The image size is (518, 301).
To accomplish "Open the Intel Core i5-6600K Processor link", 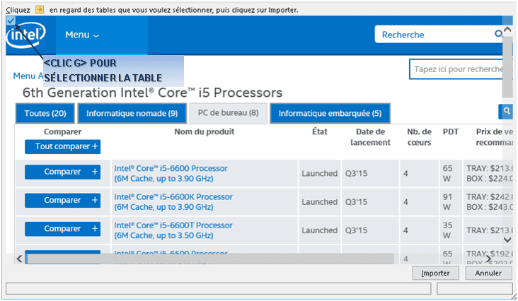I will [x=173, y=202].
